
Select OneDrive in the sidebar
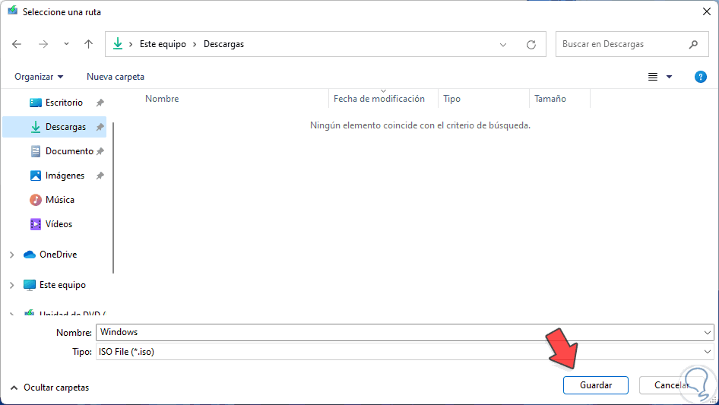pos(50,254)
